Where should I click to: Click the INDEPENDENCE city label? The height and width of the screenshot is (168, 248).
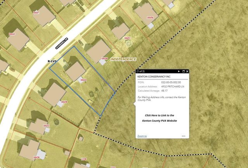click(x=123, y=59)
